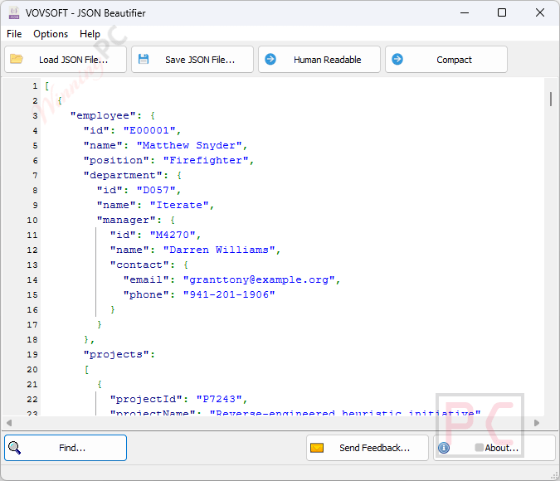Click the "projects" key on line 19
This screenshot has height=481, width=560.
(116, 355)
